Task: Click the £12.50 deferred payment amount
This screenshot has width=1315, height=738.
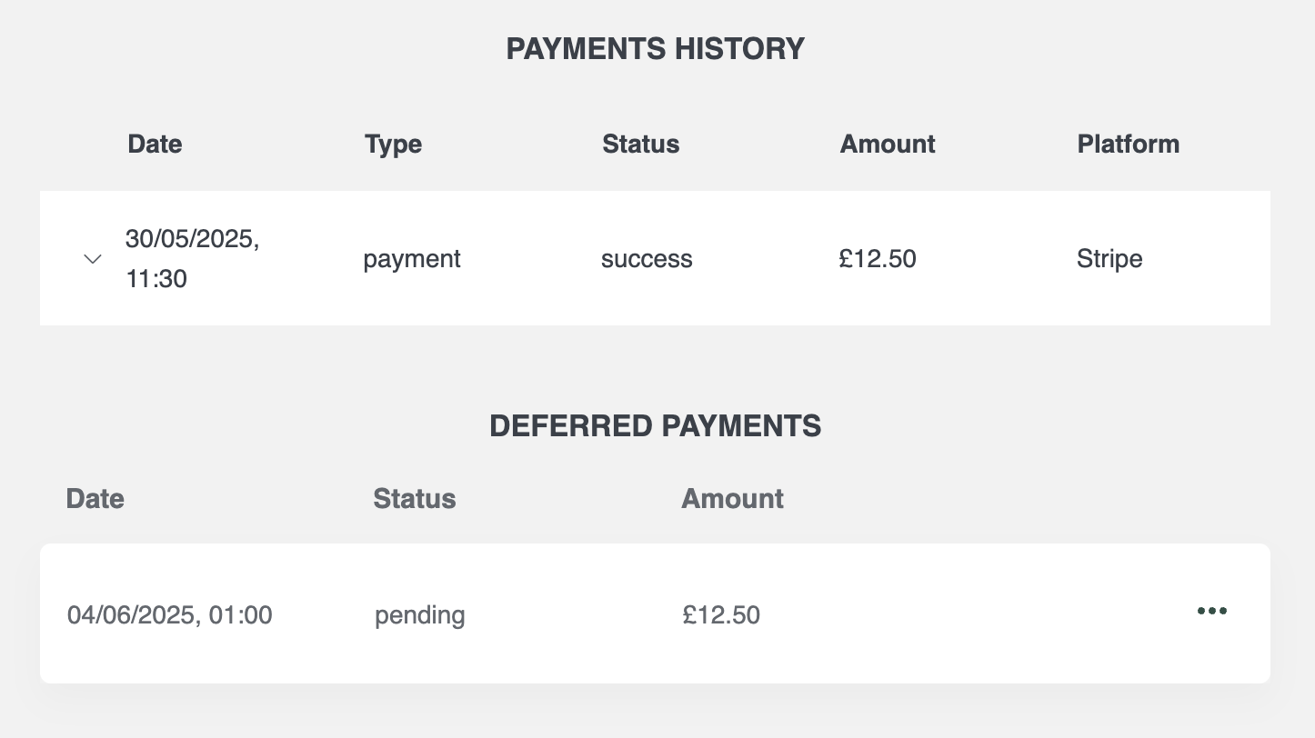Action: click(x=721, y=615)
